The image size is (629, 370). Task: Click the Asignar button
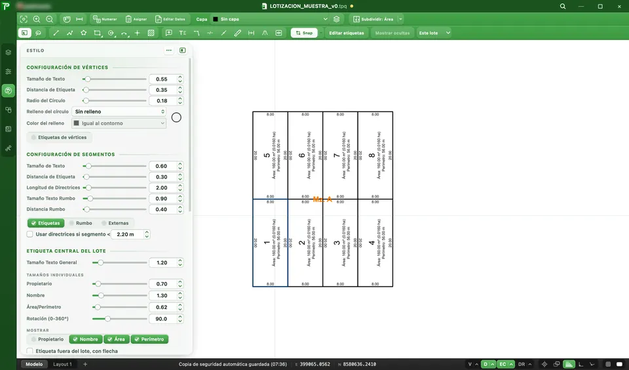click(136, 19)
